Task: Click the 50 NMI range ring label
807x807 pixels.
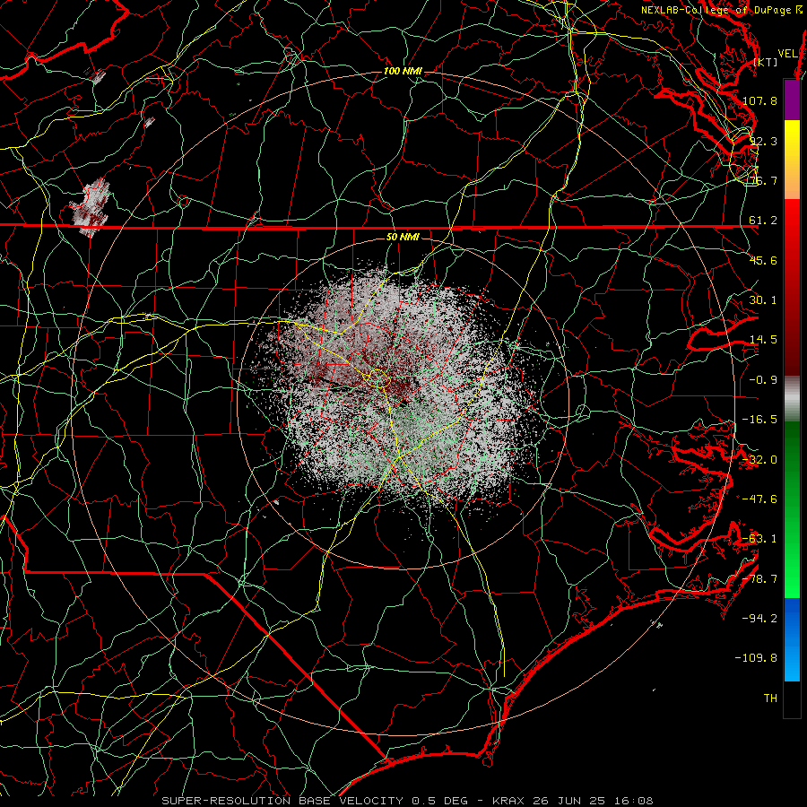Action: click(403, 238)
